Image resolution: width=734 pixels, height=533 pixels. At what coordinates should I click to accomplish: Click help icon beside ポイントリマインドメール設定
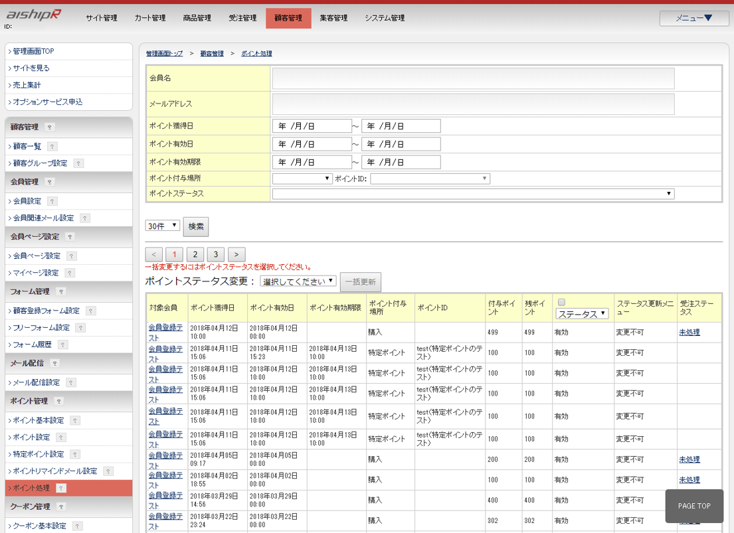click(x=108, y=471)
